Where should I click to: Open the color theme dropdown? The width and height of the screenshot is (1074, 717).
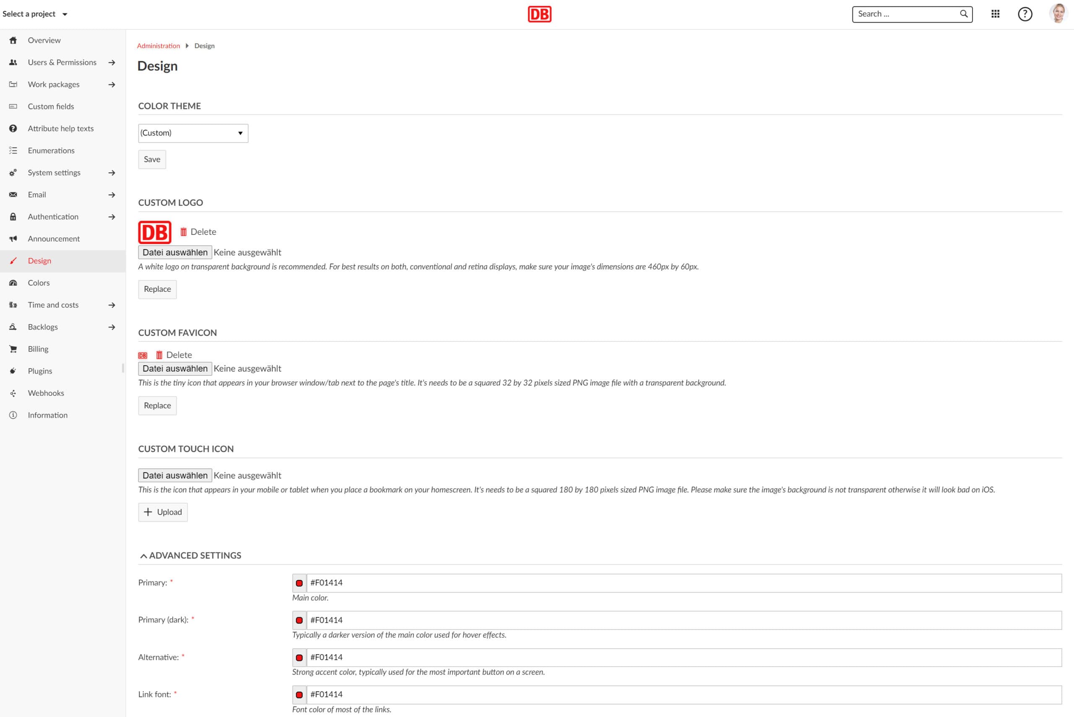coord(193,132)
